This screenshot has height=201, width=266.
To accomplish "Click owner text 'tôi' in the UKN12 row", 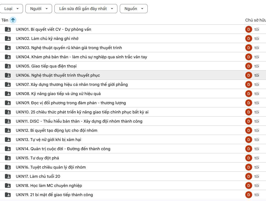I will tap(257, 130).
